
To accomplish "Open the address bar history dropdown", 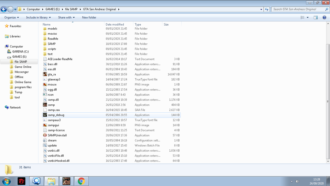I will [x=261, y=9].
